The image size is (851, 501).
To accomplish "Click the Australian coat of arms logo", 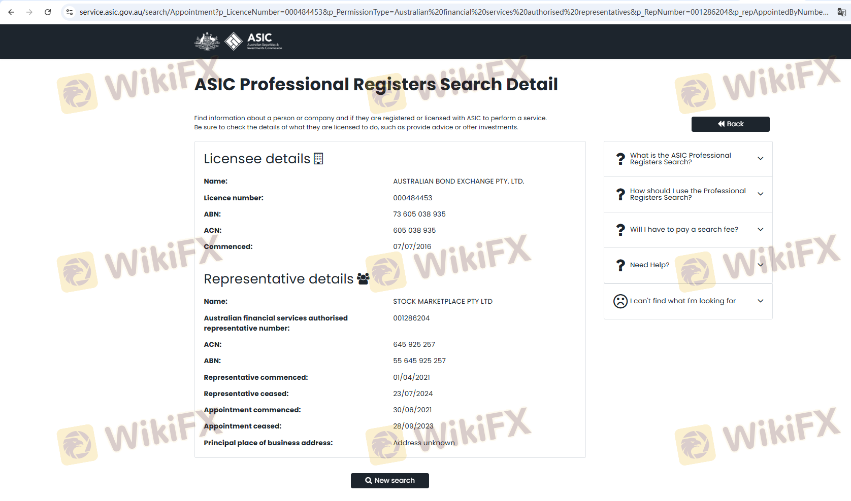I will point(207,42).
